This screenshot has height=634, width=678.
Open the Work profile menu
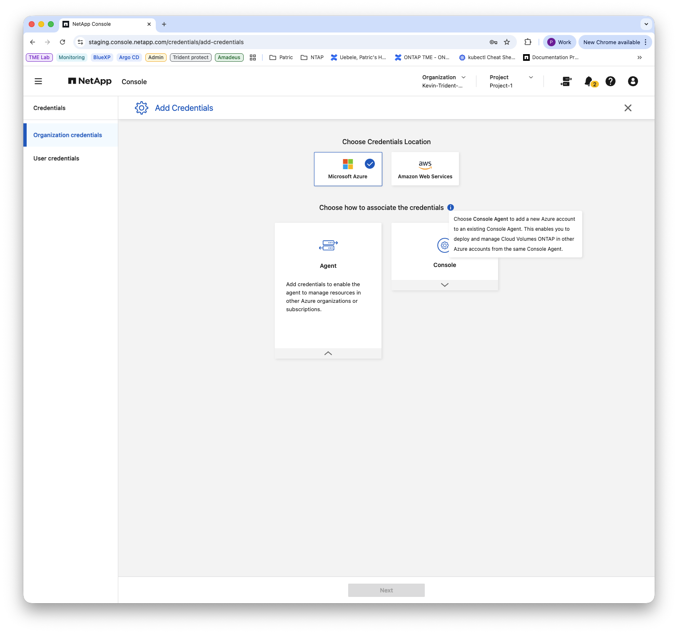pos(559,42)
